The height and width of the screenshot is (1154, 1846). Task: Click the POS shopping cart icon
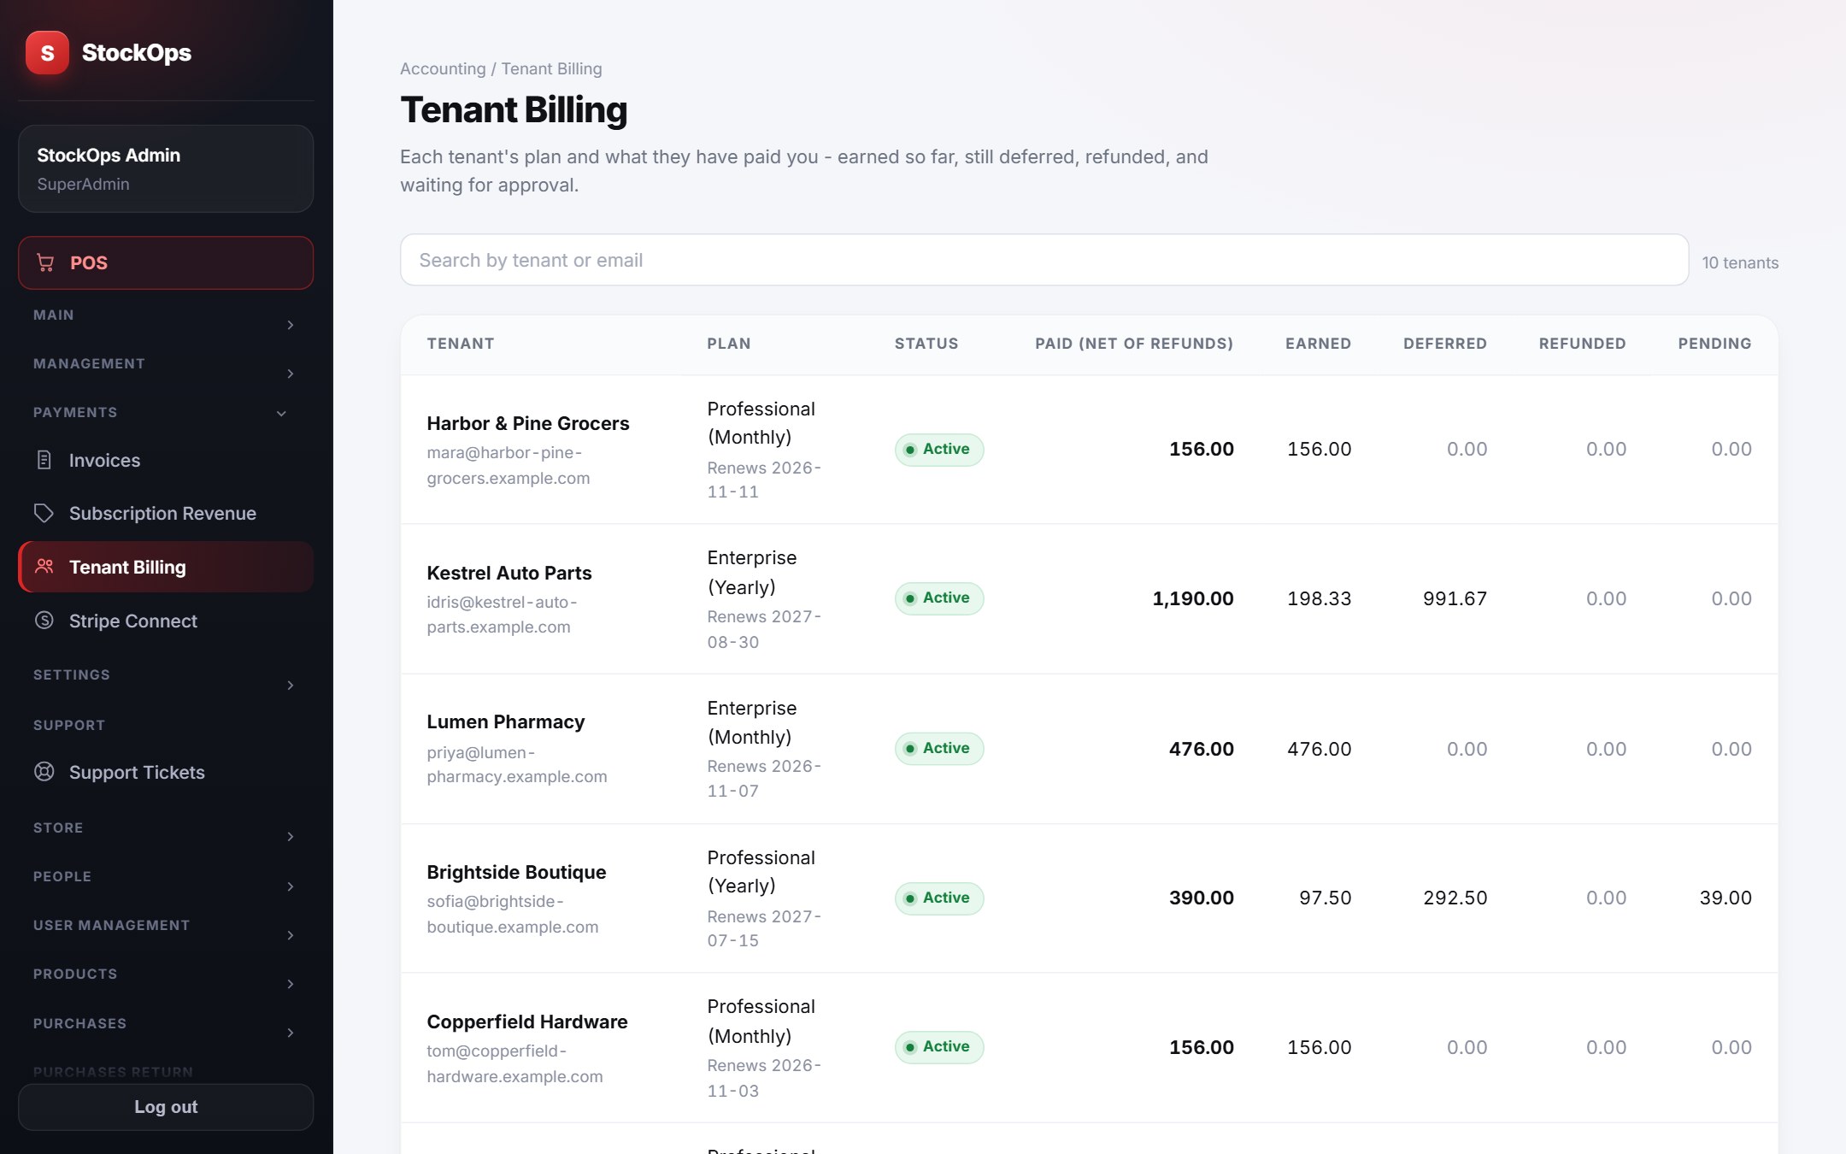(45, 262)
